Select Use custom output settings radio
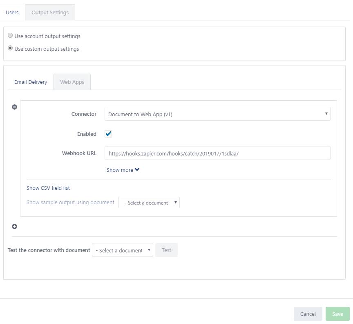 [10, 48]
